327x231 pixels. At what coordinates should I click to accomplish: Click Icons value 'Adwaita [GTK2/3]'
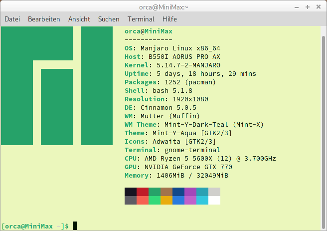(x=184, y=142)
